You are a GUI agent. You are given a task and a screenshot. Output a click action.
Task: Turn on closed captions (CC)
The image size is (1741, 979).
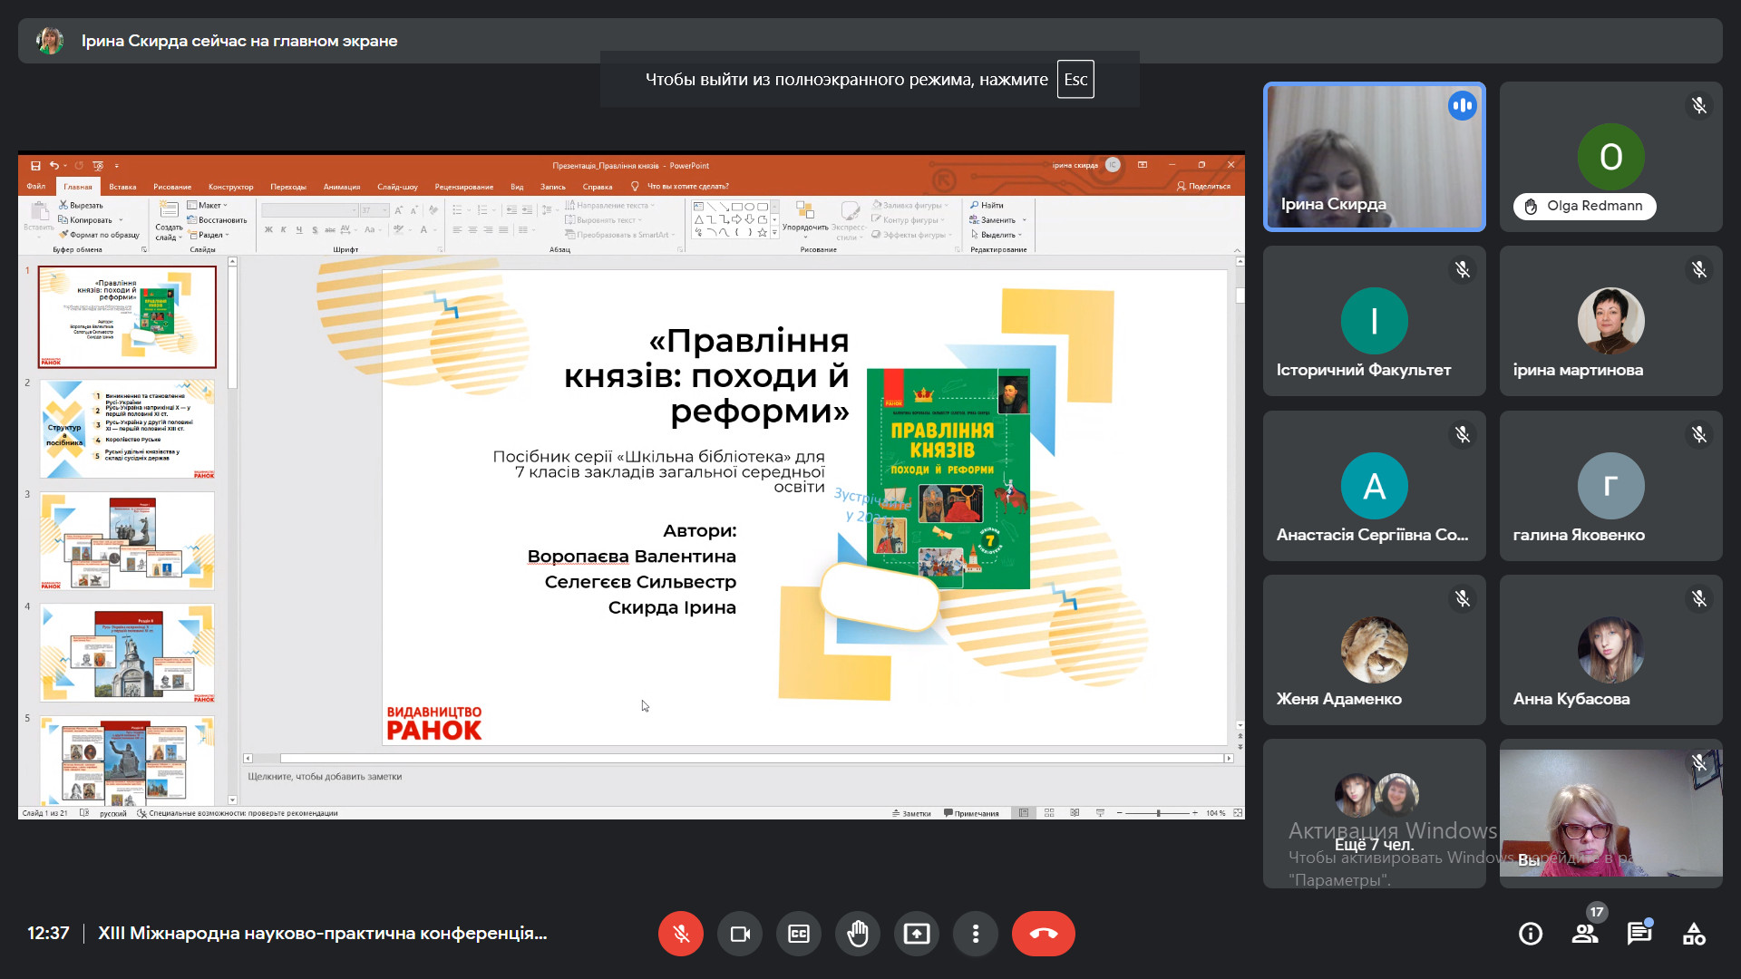click(799, 934)
